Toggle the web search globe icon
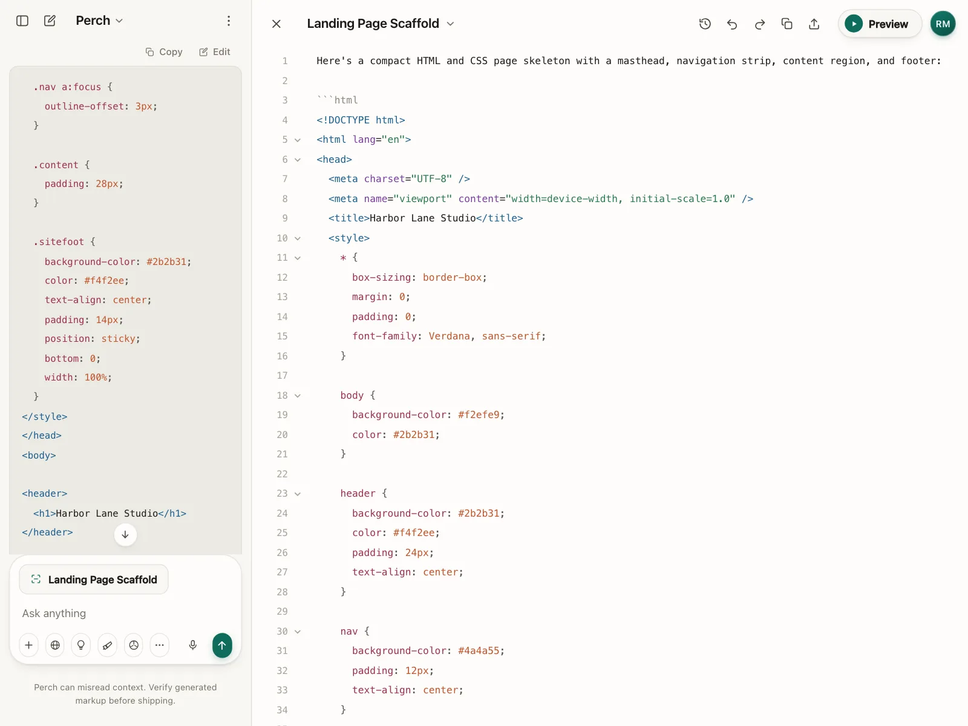968x726 pixels. 55,645
